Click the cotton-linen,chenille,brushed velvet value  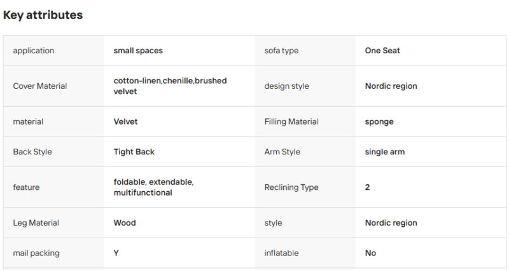(x=170, y=86)
